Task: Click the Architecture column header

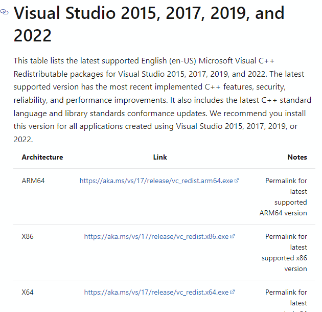Action: pyautogui.click(x=42, y=157)
